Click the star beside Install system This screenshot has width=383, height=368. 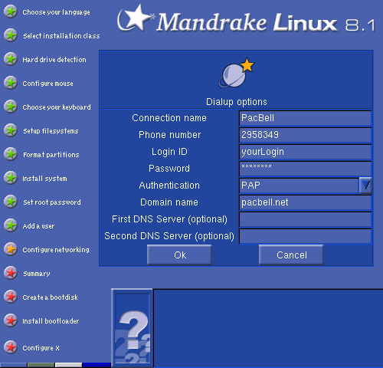point(11,178)
